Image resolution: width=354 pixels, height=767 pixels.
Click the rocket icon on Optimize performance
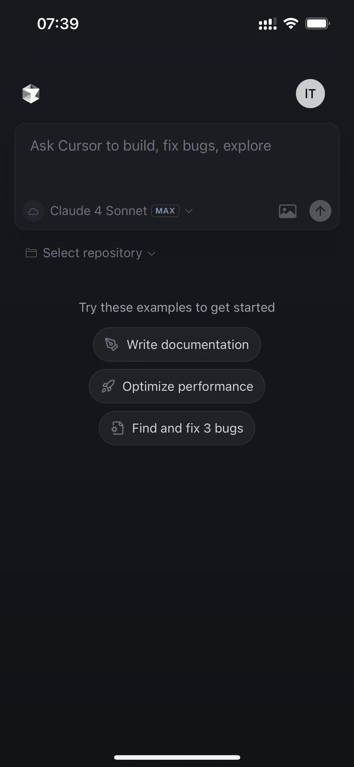click(108, 386)
